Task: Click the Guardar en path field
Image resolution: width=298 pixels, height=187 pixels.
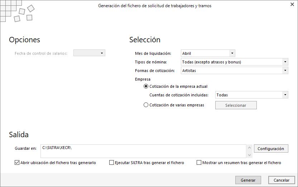Action: pyautogui.click(x=143, y=151)
